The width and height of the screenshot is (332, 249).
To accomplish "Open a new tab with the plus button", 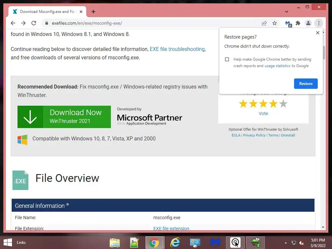I will 93,12.
